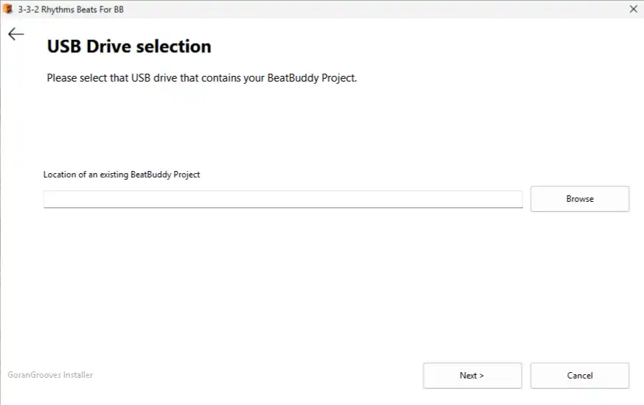Click the Cancel button
Screen dimensions: 644x405
tap(580, 376)
